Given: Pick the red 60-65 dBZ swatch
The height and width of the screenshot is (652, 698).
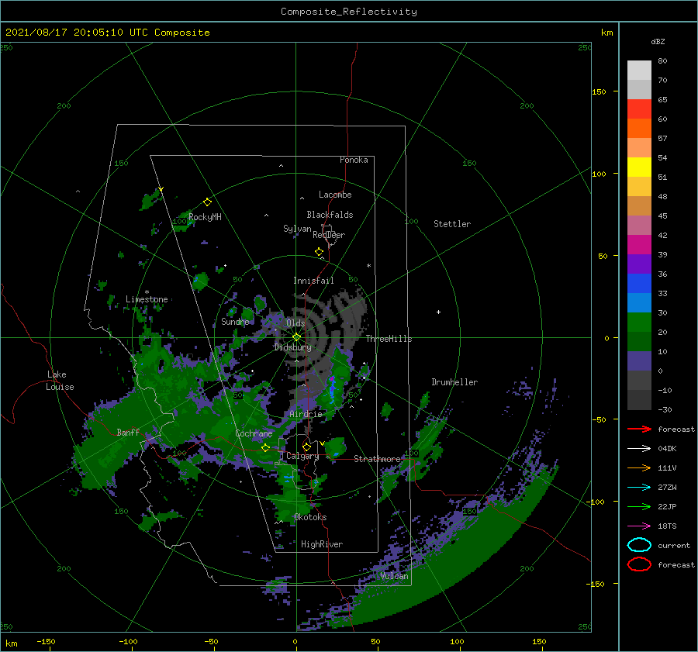Looking at the screenshot, I should tap(639, 109).
